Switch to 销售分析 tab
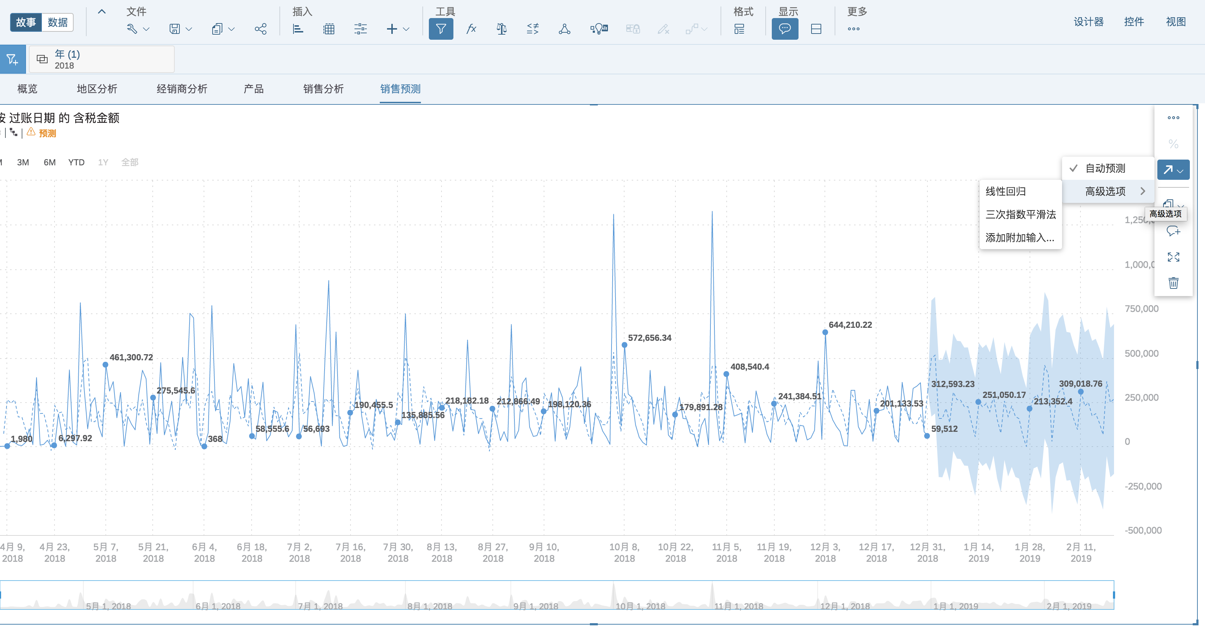 click(x=323, y=88)
